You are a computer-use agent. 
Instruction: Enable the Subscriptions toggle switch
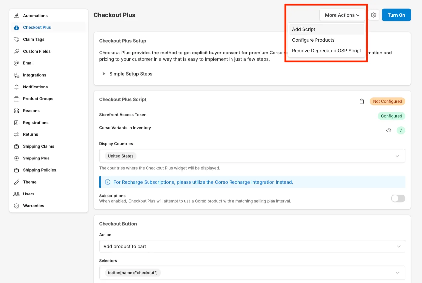click(x=398, y=198)
